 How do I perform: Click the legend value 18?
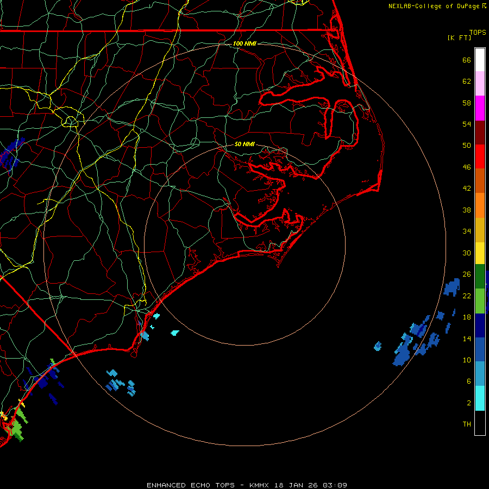467,317
